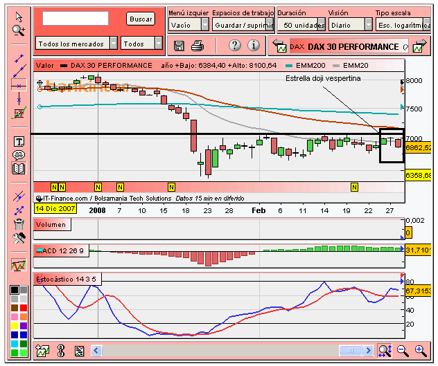Image resolution: width=438 pixels, height=366 pixels.
Task: Click the printer icon
Action: tap(198, 46)
